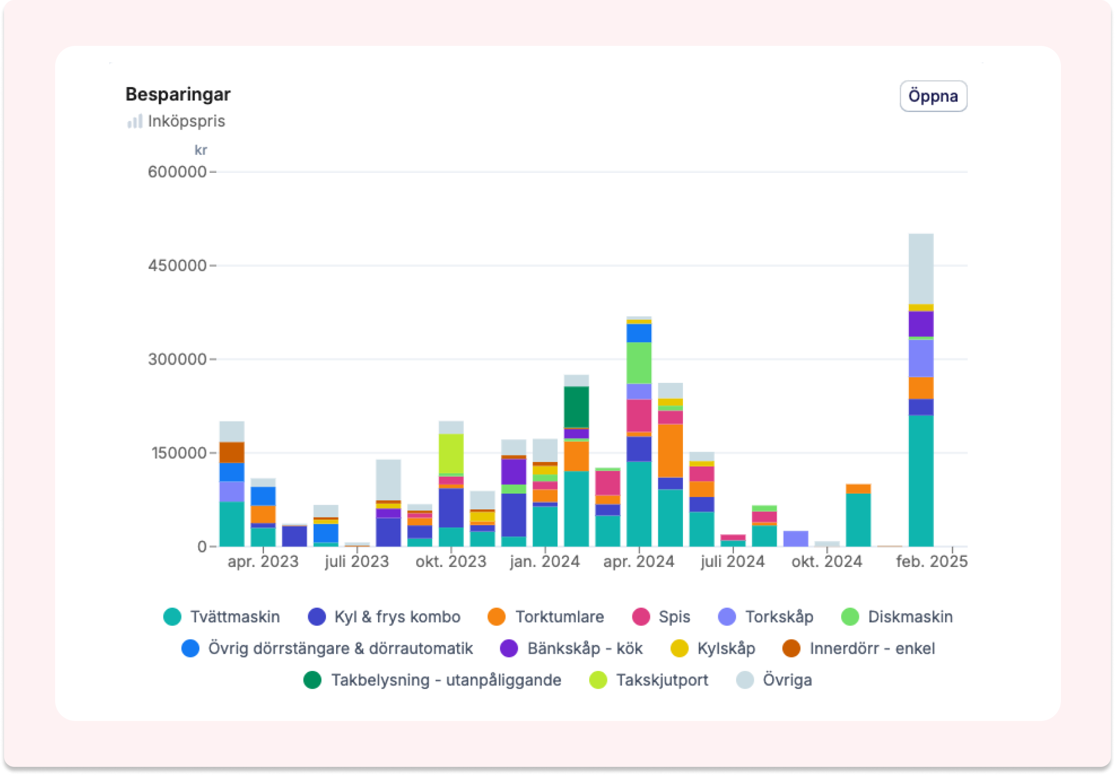
Task: Click the okt. 2023 axis label
Action: [x=451, y=561]
